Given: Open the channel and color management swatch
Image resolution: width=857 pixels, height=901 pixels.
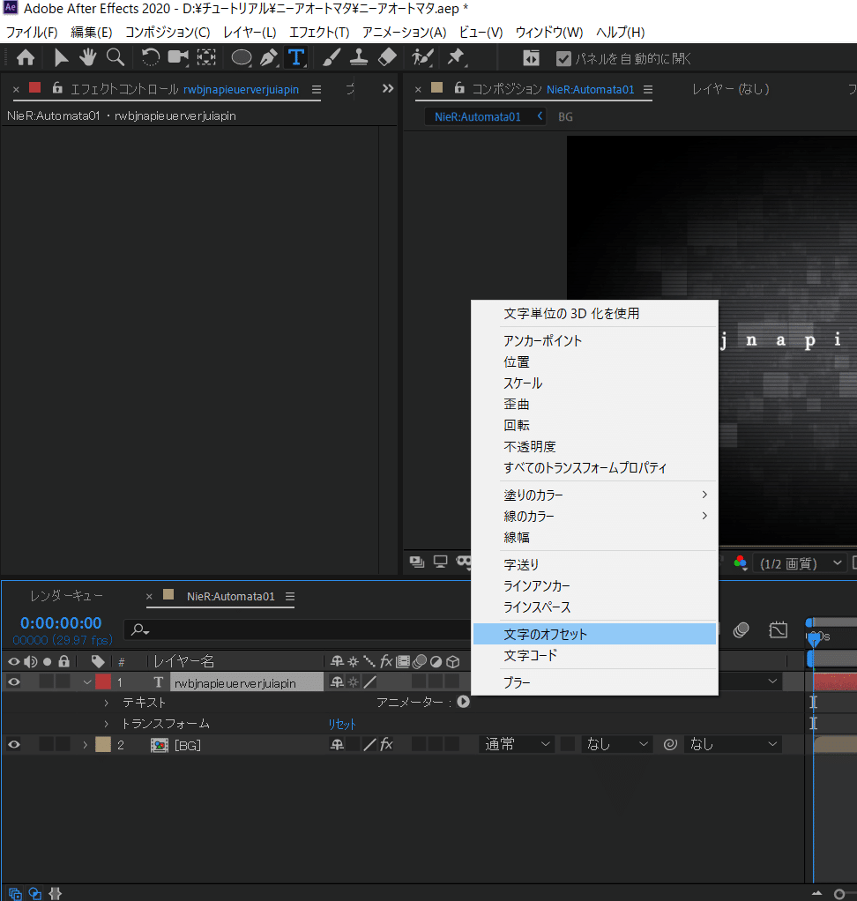Looking at the screenshot, I should tap(740, 563).
